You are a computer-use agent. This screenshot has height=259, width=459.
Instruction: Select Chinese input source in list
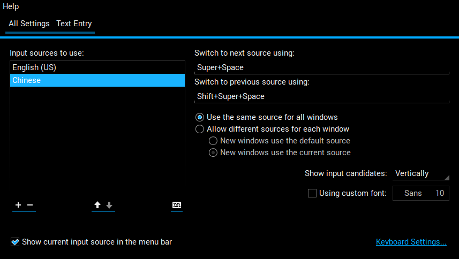97,80
